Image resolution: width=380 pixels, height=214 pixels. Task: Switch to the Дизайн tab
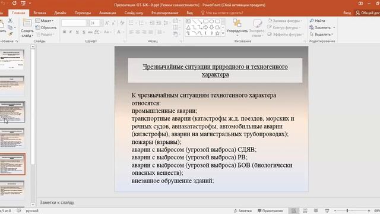tap(61, 13)
